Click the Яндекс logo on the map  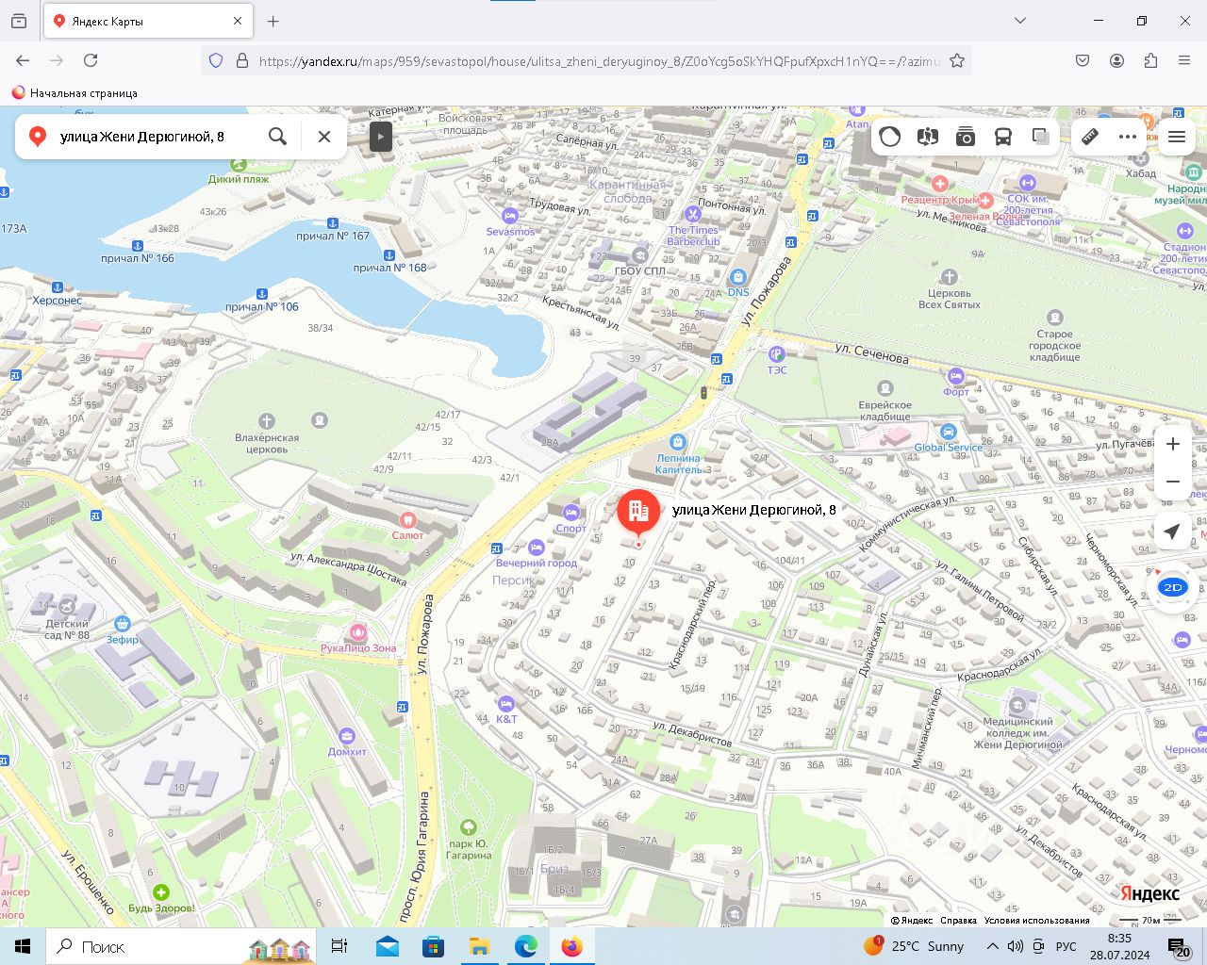(x=1149, y=893)
